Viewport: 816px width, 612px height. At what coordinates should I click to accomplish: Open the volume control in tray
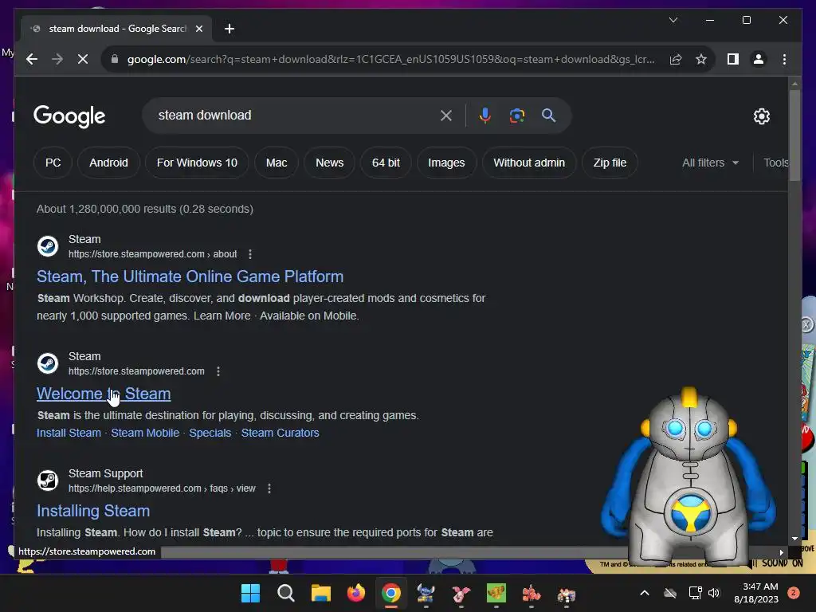(x=714, y=593)
